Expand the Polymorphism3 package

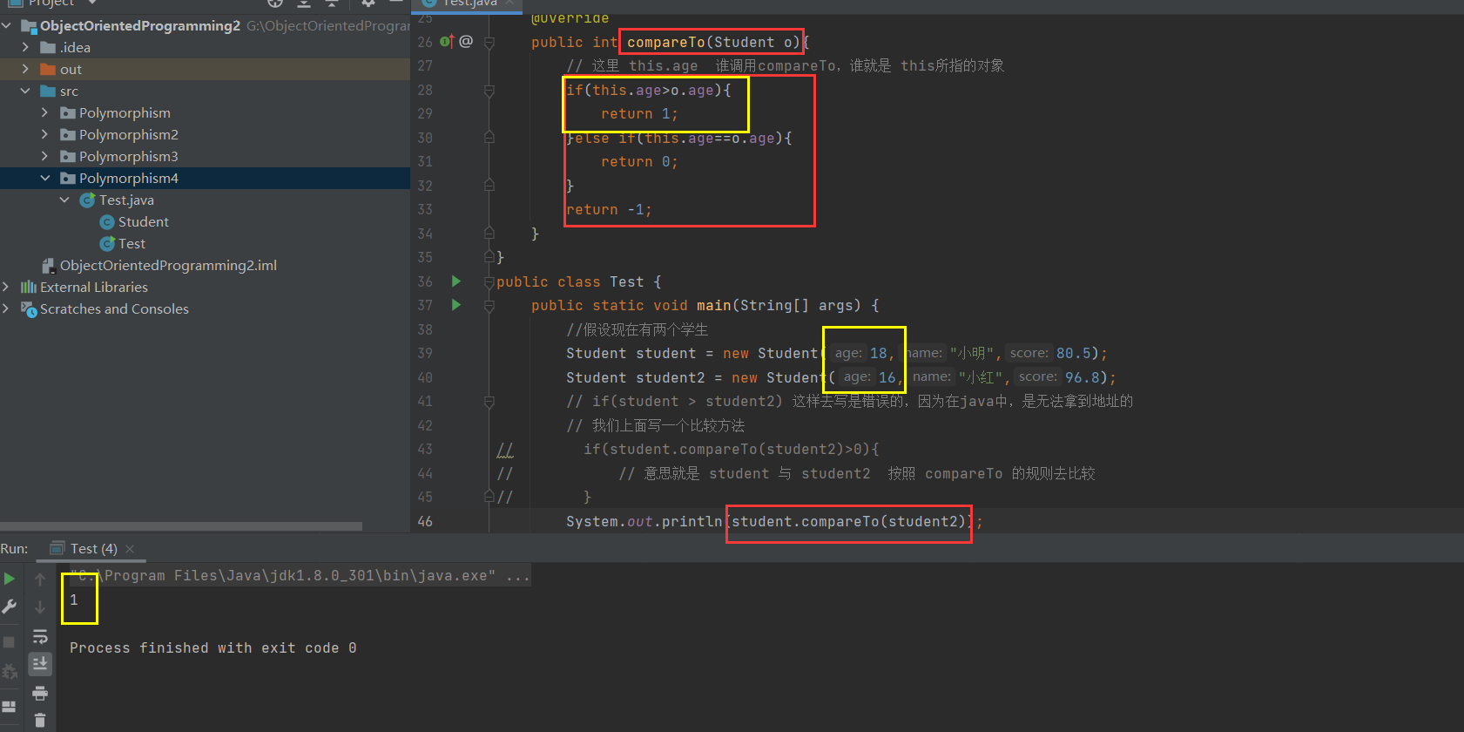point(45,157)
